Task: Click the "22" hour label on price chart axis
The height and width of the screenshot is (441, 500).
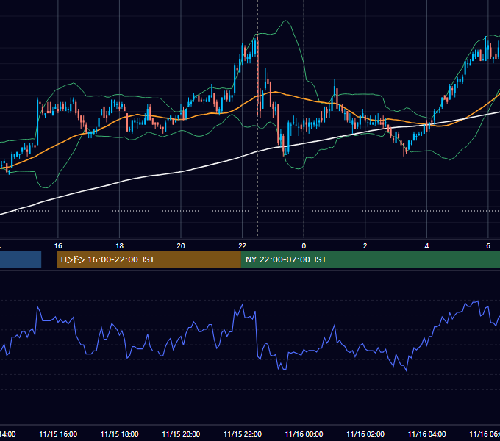Action: 243,245
